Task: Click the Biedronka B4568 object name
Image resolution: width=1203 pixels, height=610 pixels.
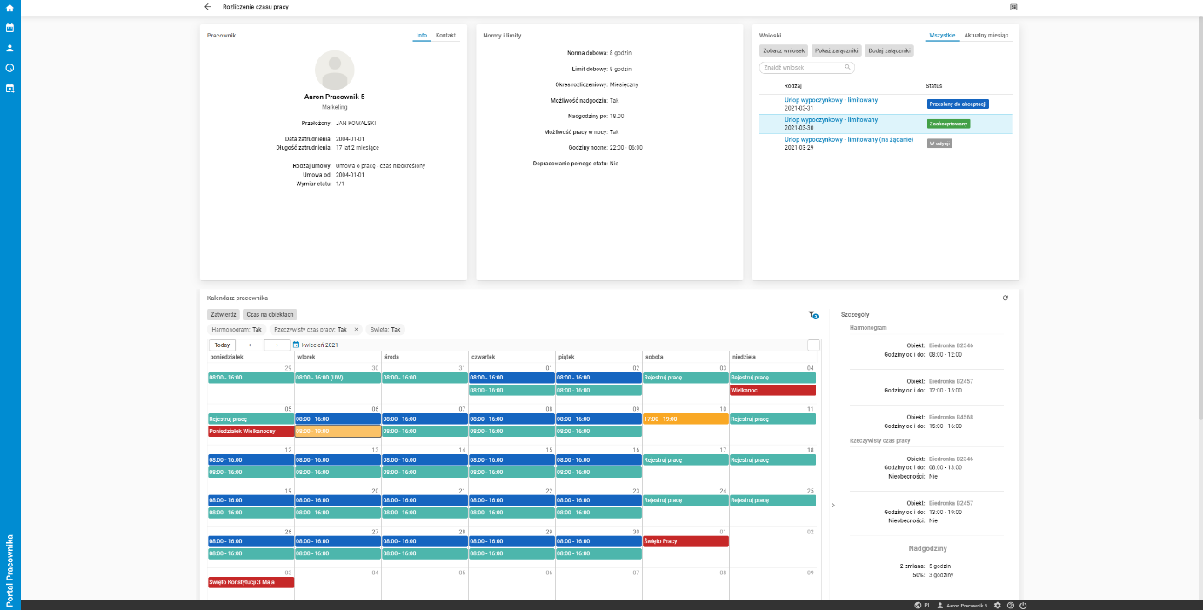Action: tap(951, 416)
